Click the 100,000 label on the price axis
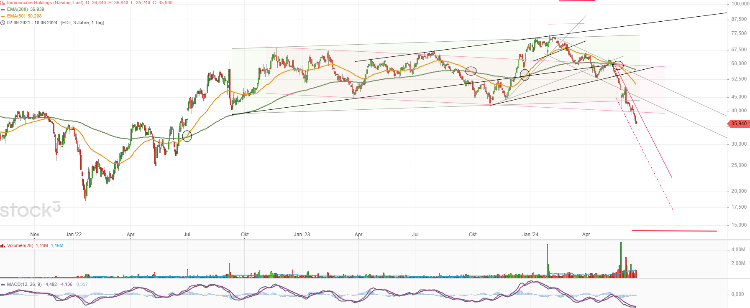This screenshot has height=308, width=750. pyautogui.click(x=740, y=4)
